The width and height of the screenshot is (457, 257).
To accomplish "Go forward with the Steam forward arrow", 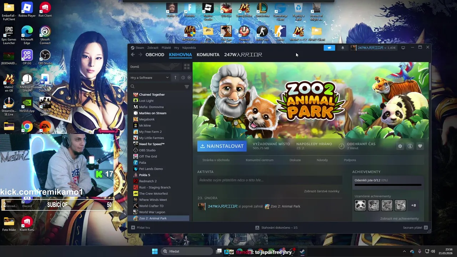I will click(140, 55).
